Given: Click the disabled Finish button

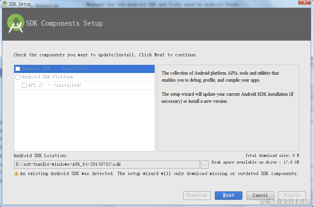Looking at the screenshot, I should pyautogui.click(x=292, y=195).
